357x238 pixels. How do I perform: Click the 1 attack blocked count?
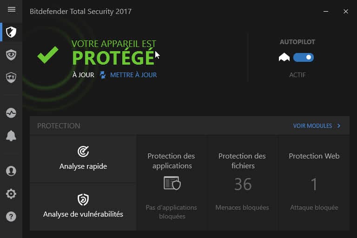314,184
